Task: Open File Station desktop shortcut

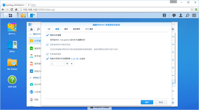Action: coord(12,64)
